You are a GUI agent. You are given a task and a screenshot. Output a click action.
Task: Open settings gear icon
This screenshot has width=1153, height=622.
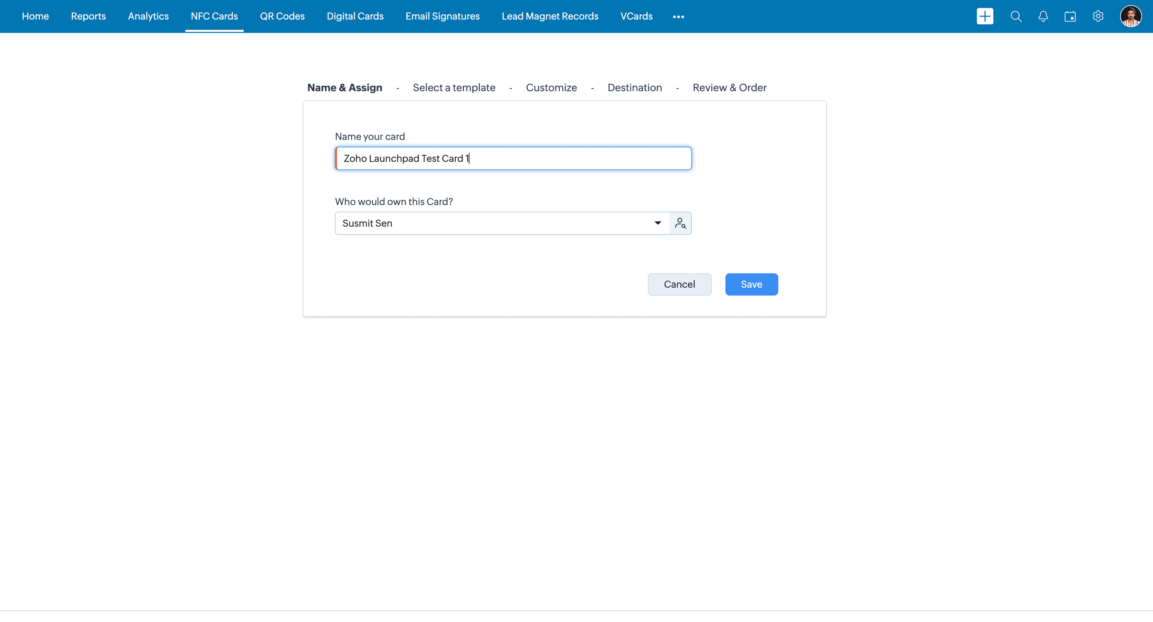(1098, 16)
